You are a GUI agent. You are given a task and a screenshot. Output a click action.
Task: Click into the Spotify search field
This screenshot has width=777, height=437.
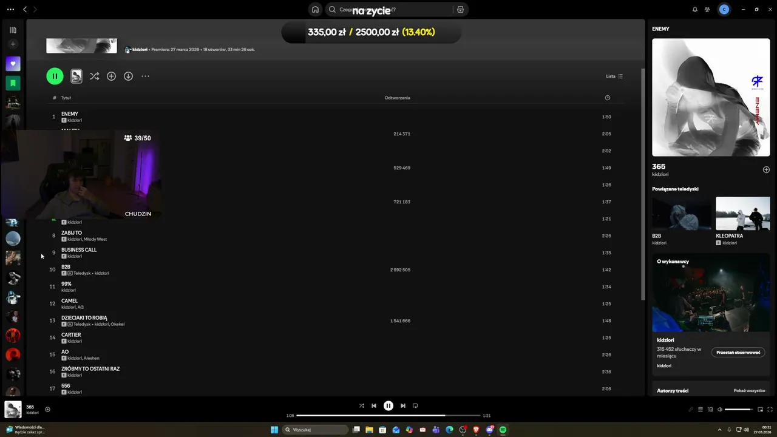388,10
